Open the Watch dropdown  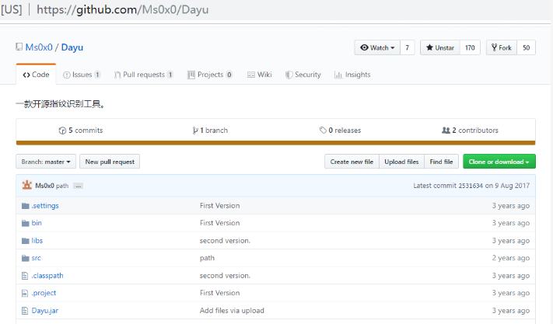377,47
